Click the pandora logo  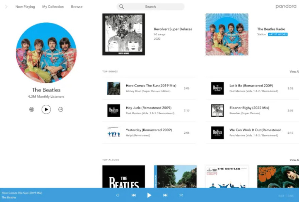tap(286, 6)
